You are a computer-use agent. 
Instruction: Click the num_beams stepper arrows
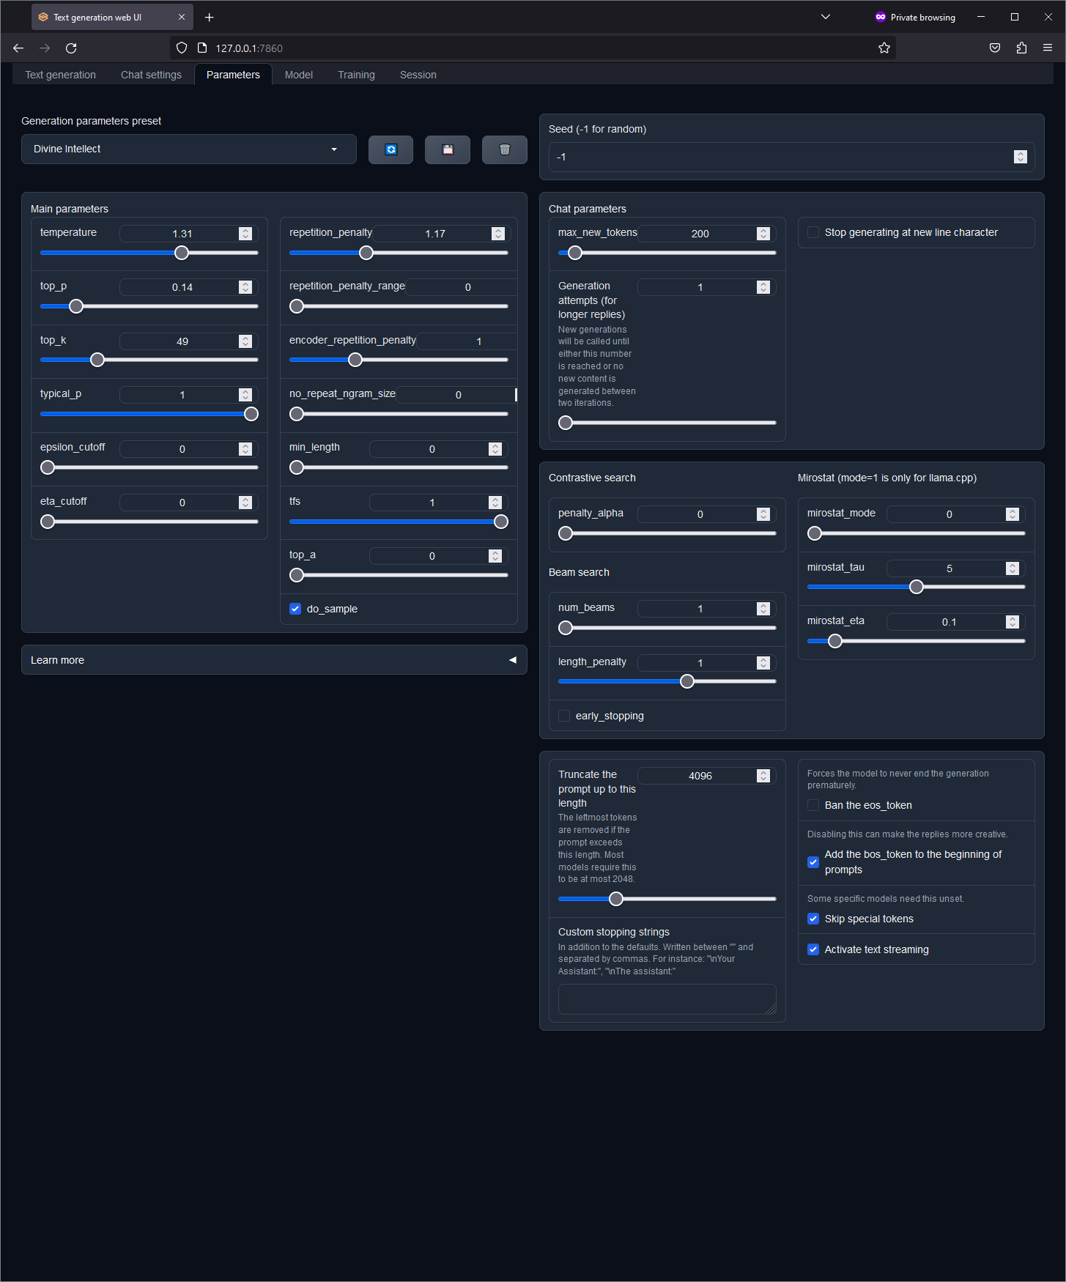tap(763, 609)
